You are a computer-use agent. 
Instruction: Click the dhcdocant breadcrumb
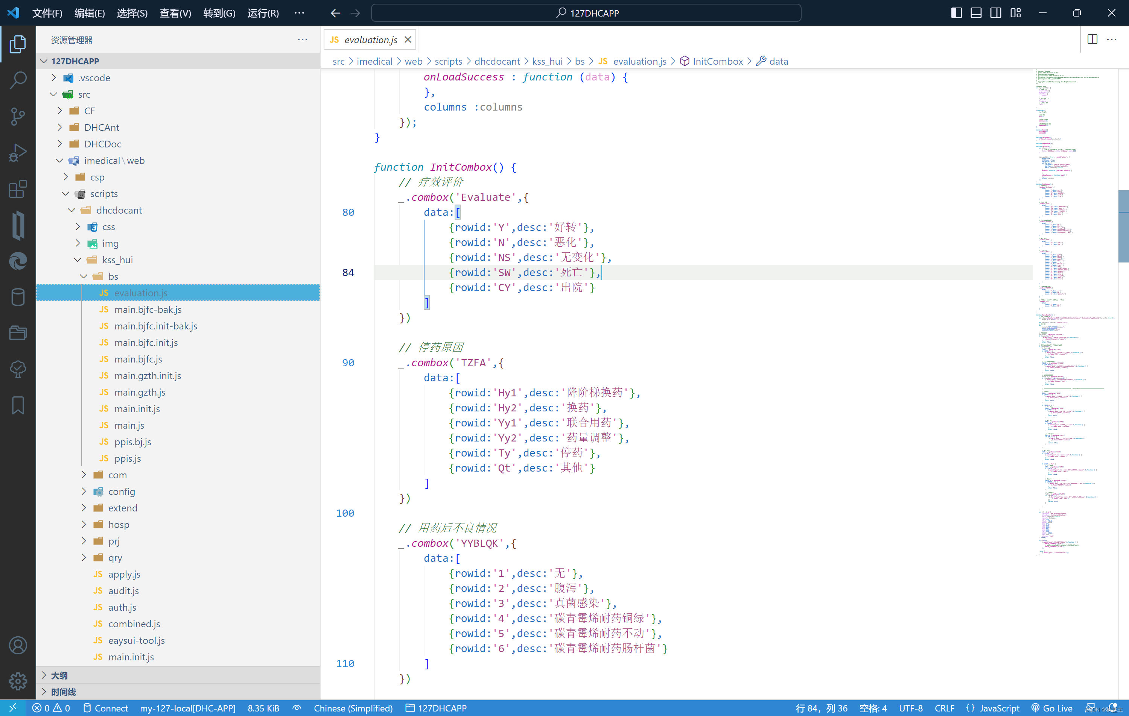(497, 61)
